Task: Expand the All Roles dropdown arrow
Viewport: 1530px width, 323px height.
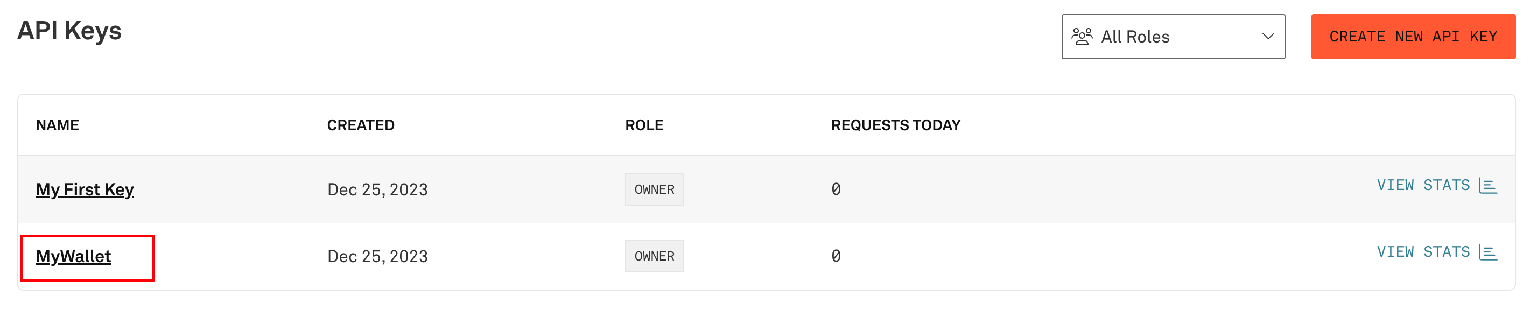Action: pyautogui.click(x=1268, y=37)
